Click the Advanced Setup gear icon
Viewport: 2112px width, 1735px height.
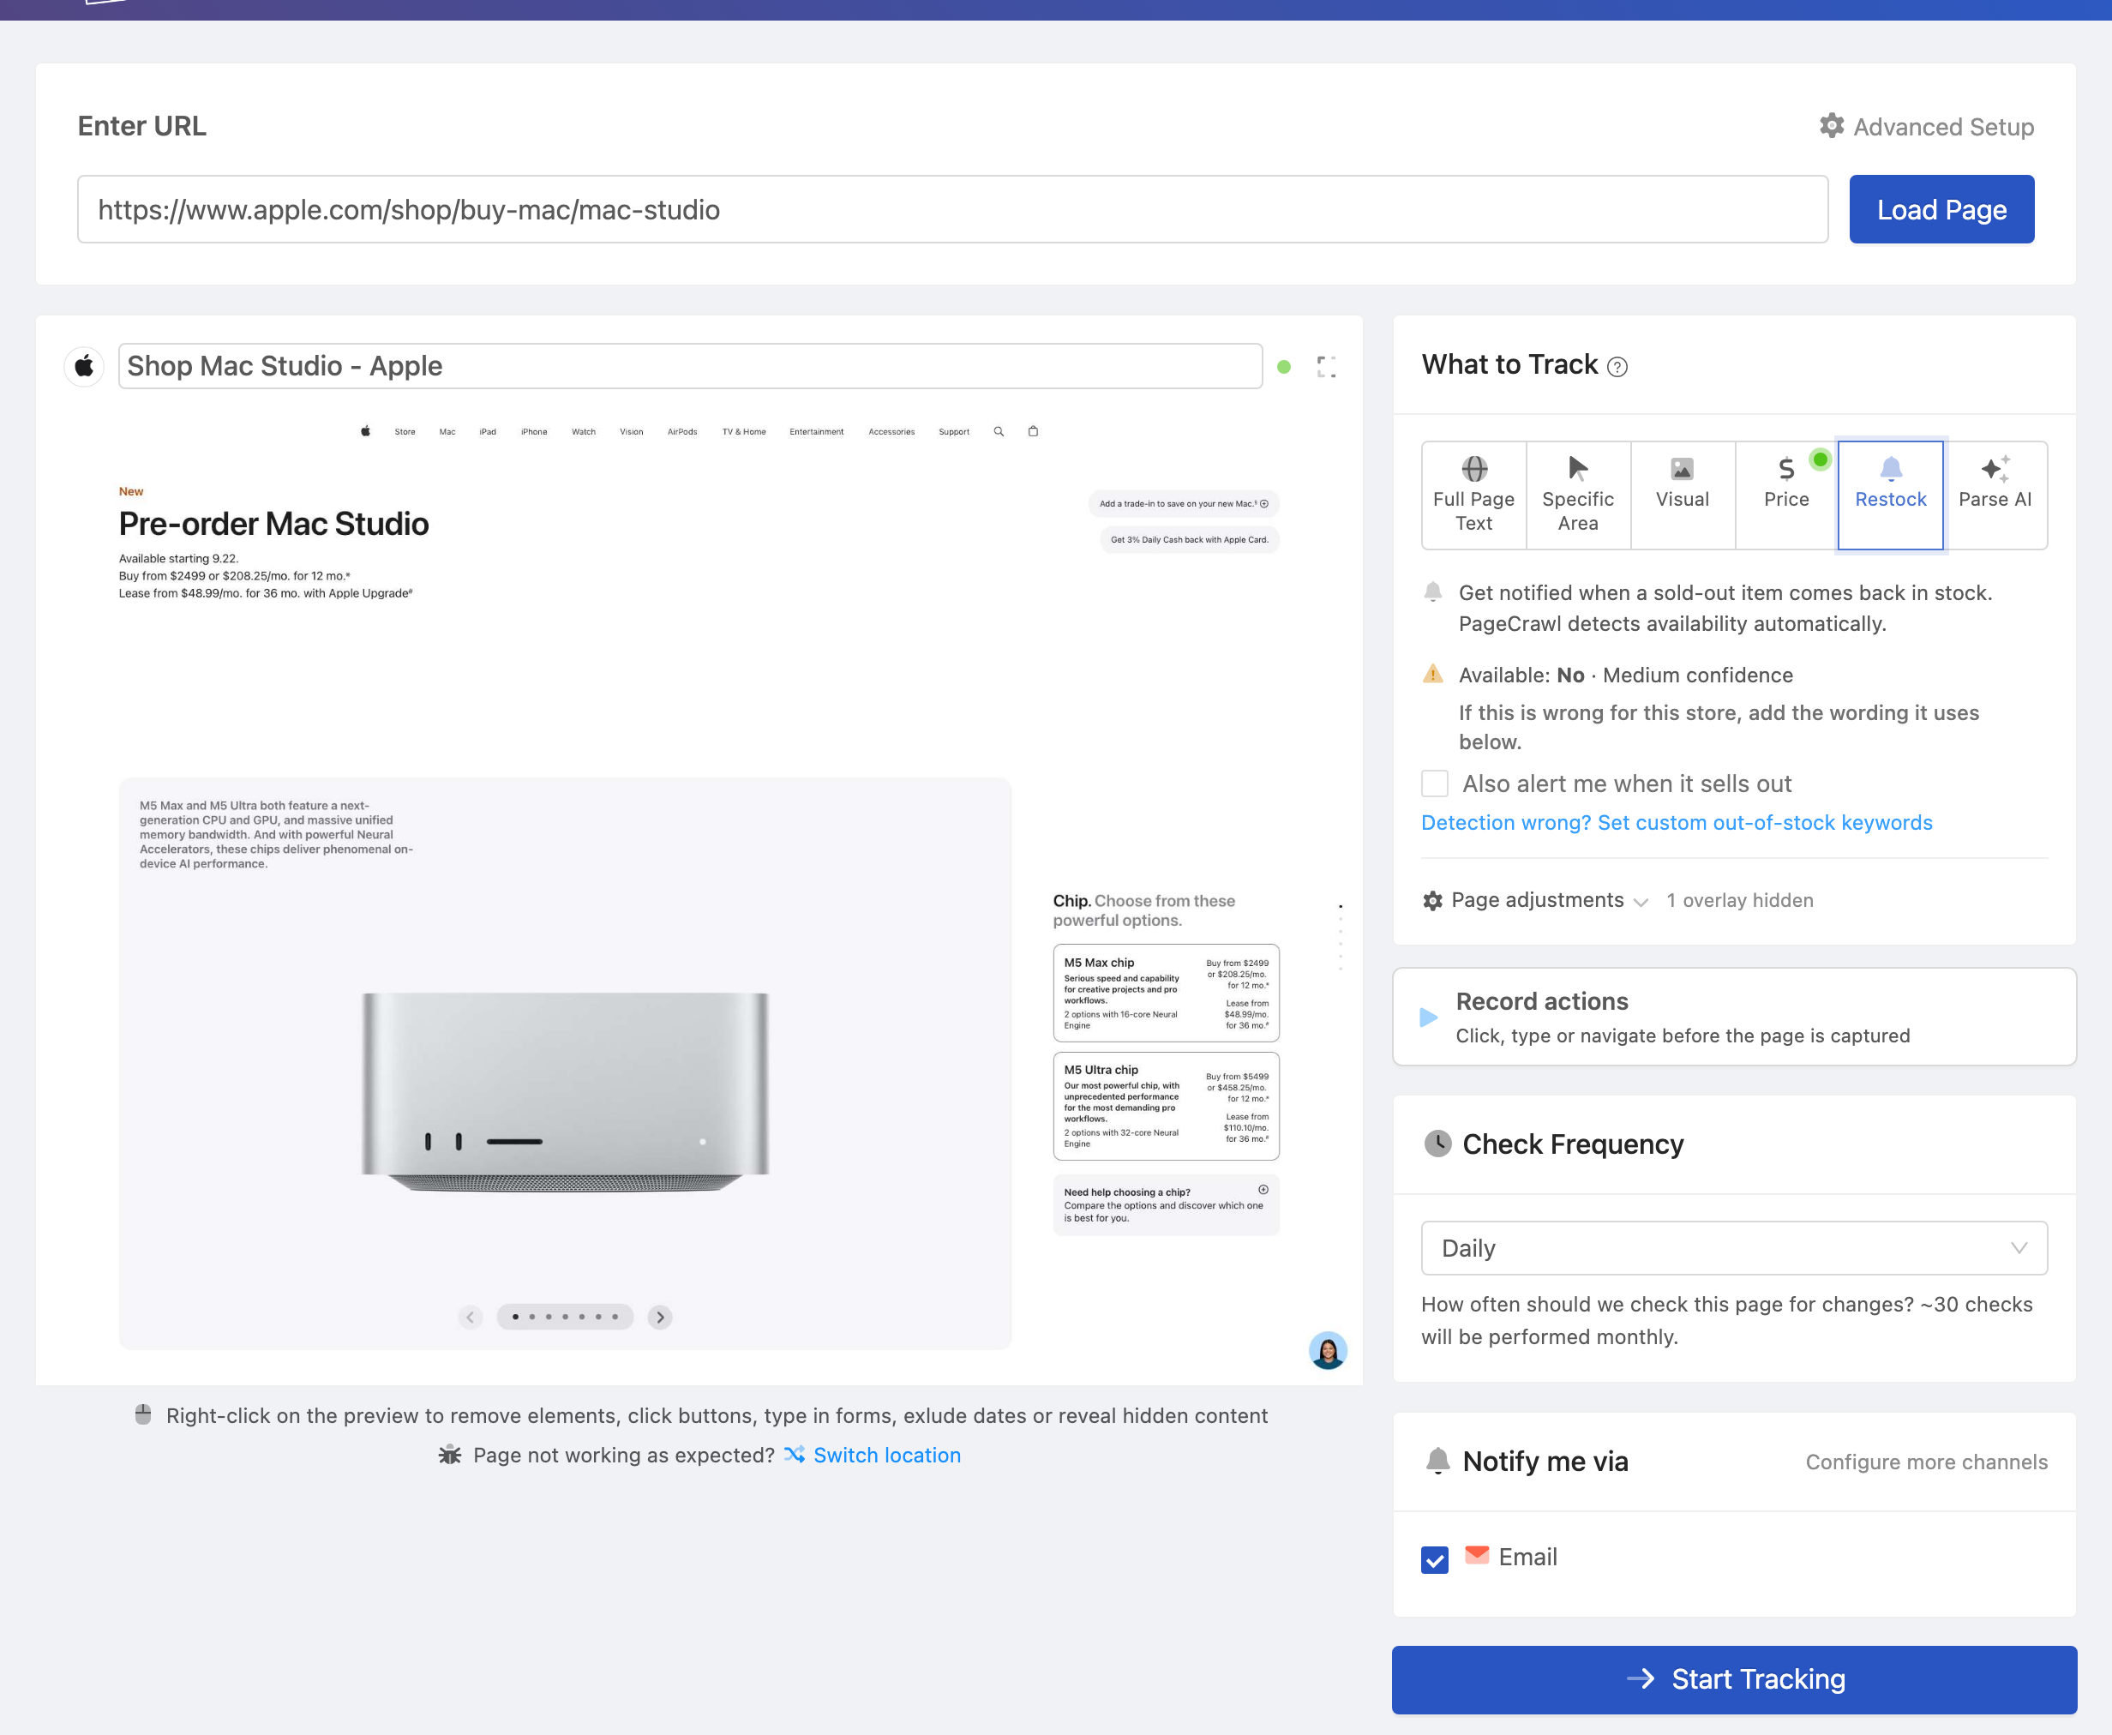[x=1831, y=126]
